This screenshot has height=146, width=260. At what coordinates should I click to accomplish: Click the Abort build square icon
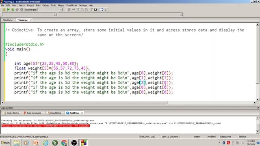pos(22,10)
